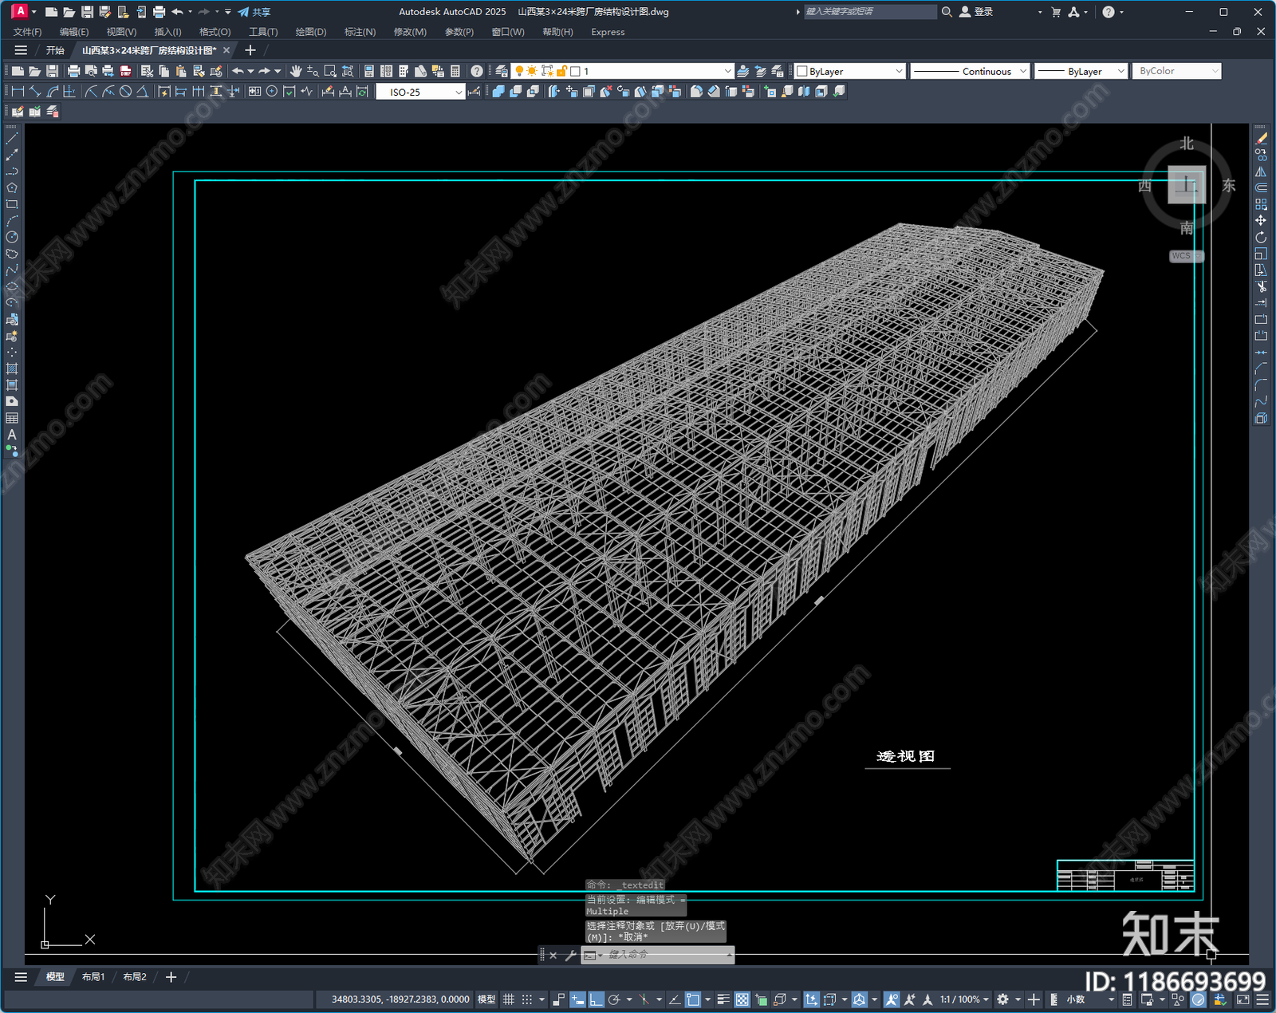Open the ByLayer color dropdown

850,71
